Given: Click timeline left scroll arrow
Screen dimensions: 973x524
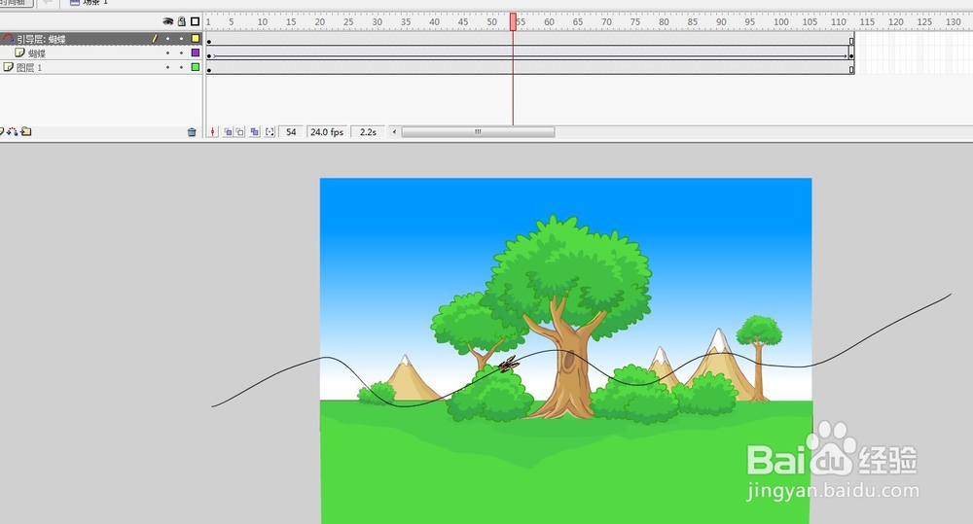Looking at the screenshot, I should tap(394, 132).
